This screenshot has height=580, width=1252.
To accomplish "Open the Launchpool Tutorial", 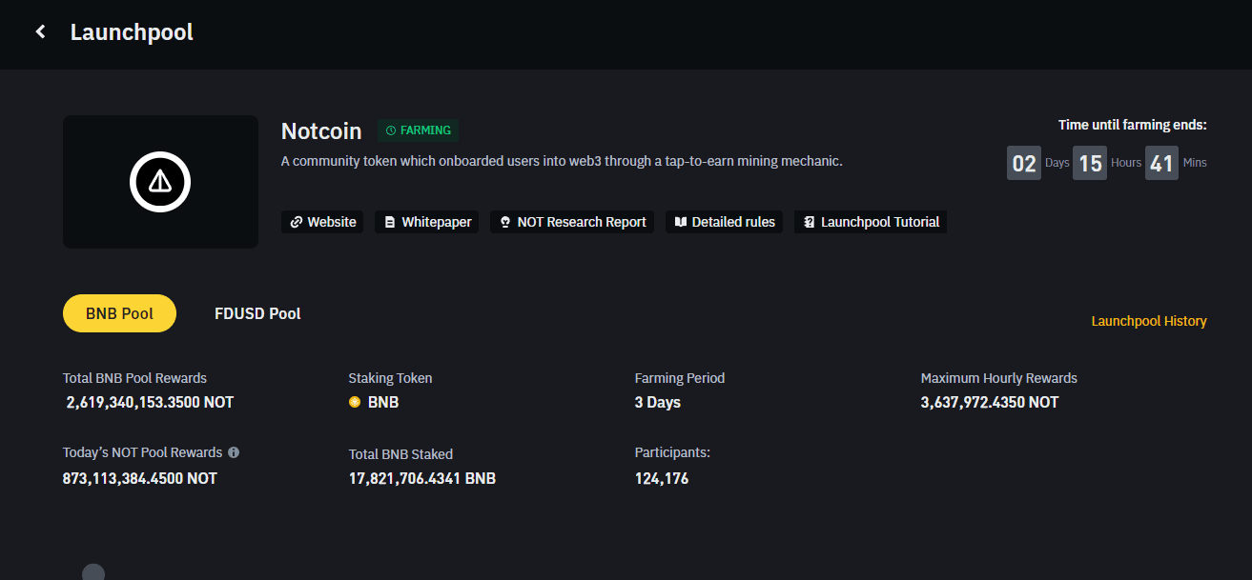I will point(871,222).
